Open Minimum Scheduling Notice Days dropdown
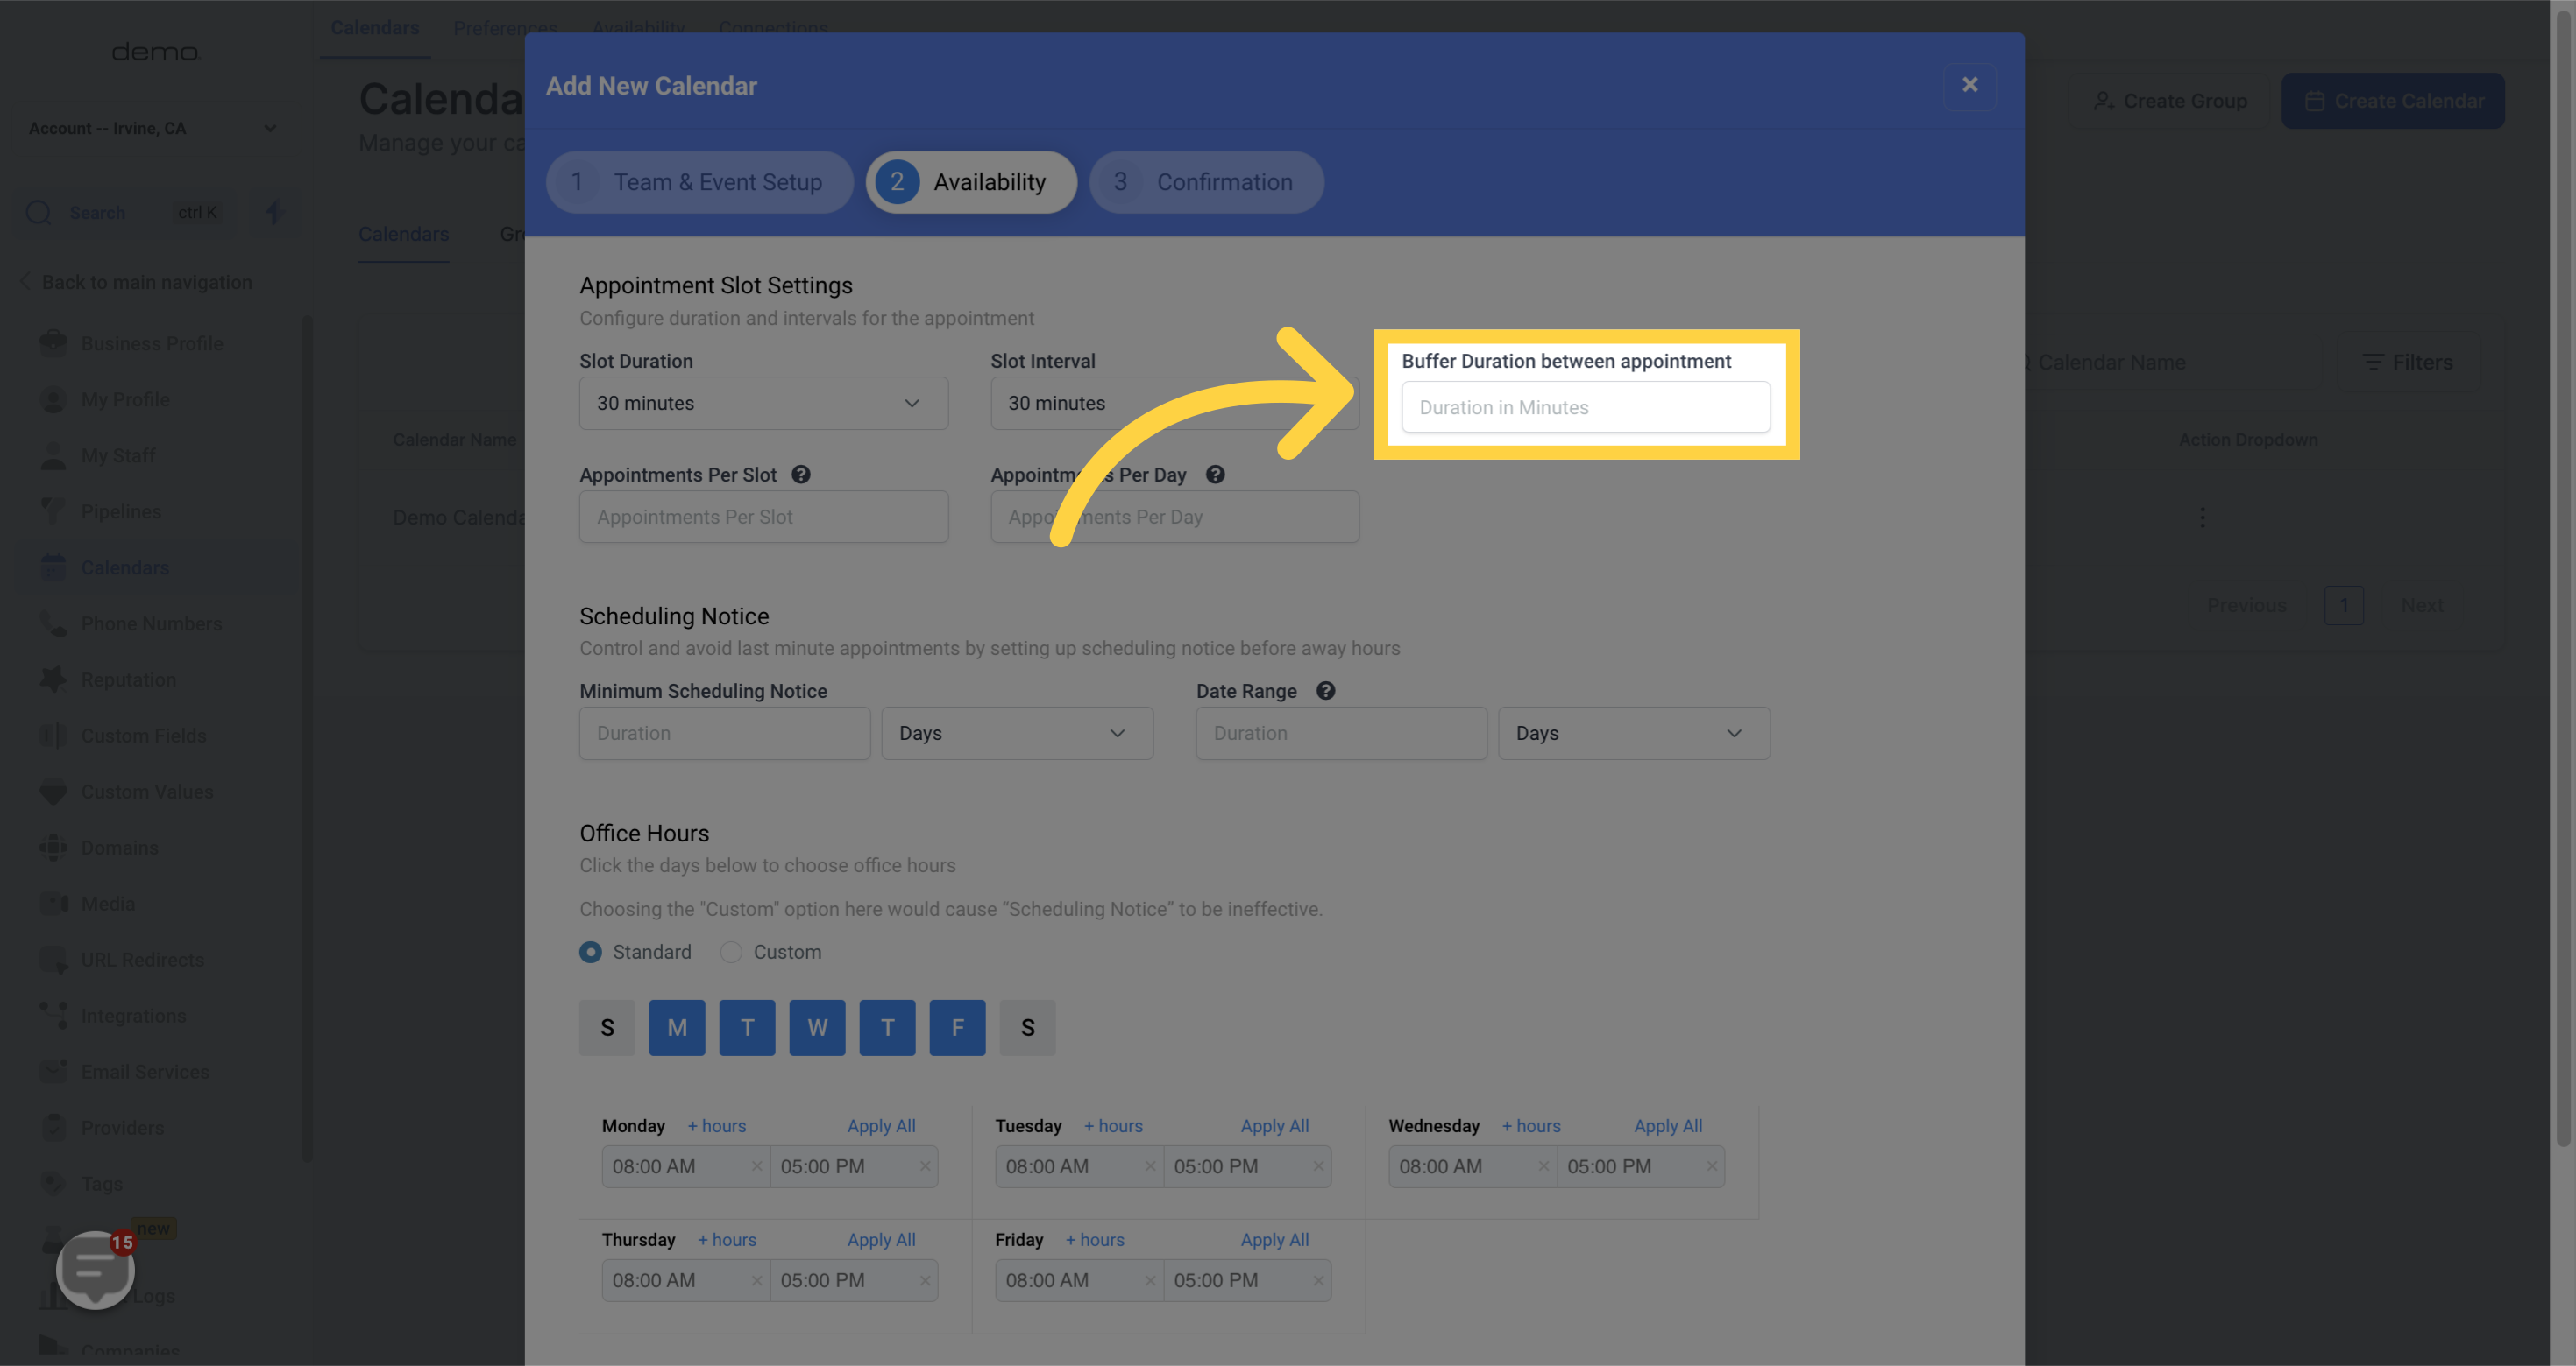Viewport: 2576px width, 1366px height. coord(1016,734)
